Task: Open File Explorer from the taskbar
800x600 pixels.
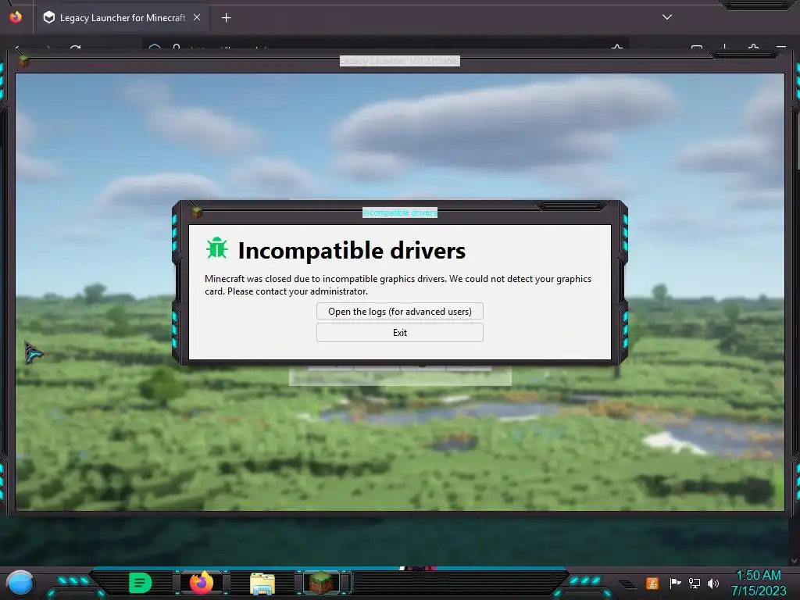Action: tap(262, 583)
